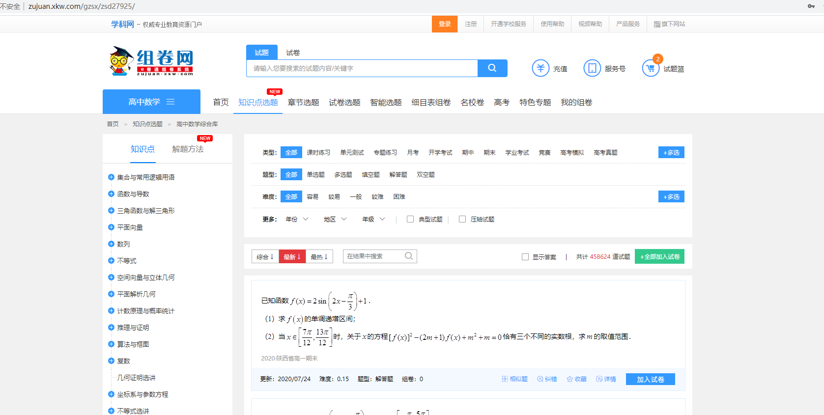Tick the 压轴试题 checkbox

pyautogui.click(x=462, y=219)
